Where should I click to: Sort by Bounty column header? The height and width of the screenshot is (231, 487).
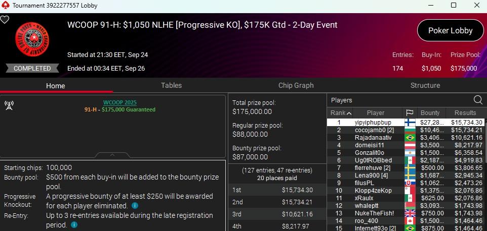pos(430,113)
